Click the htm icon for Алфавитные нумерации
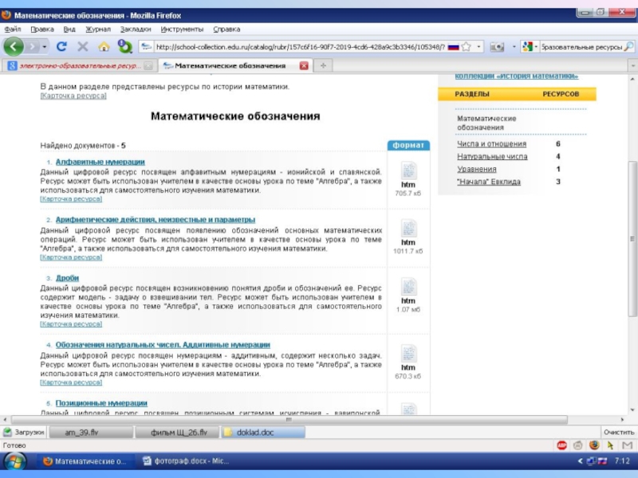Viewport: 638px width, 478px height. (x=408, y=170)
